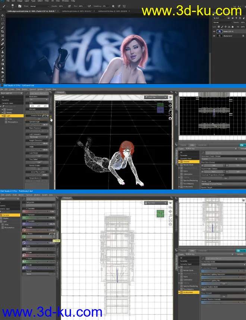Select the Eyedropper tool in Photoshop toolbar
Screen dimensions: 246x320
click(3, 40)
